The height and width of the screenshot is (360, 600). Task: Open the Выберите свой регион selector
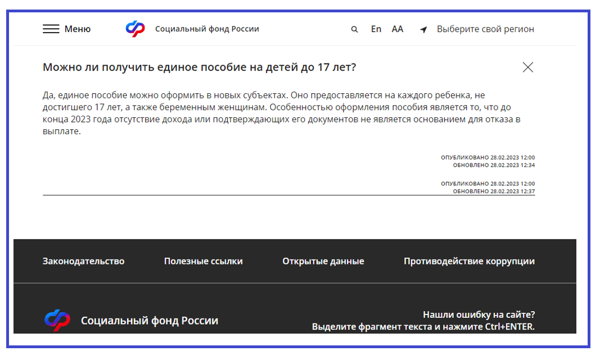tap(485, 29)
